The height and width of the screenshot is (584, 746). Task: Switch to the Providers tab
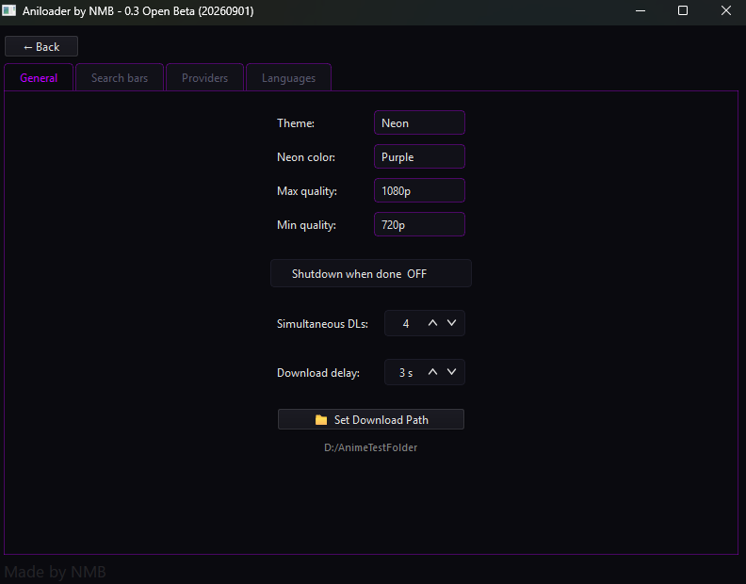[204, 77]
